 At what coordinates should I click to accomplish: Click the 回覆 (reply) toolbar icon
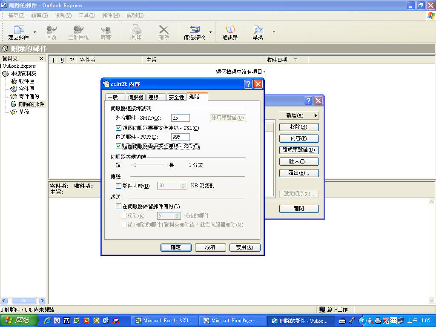[x=52, y=32]
